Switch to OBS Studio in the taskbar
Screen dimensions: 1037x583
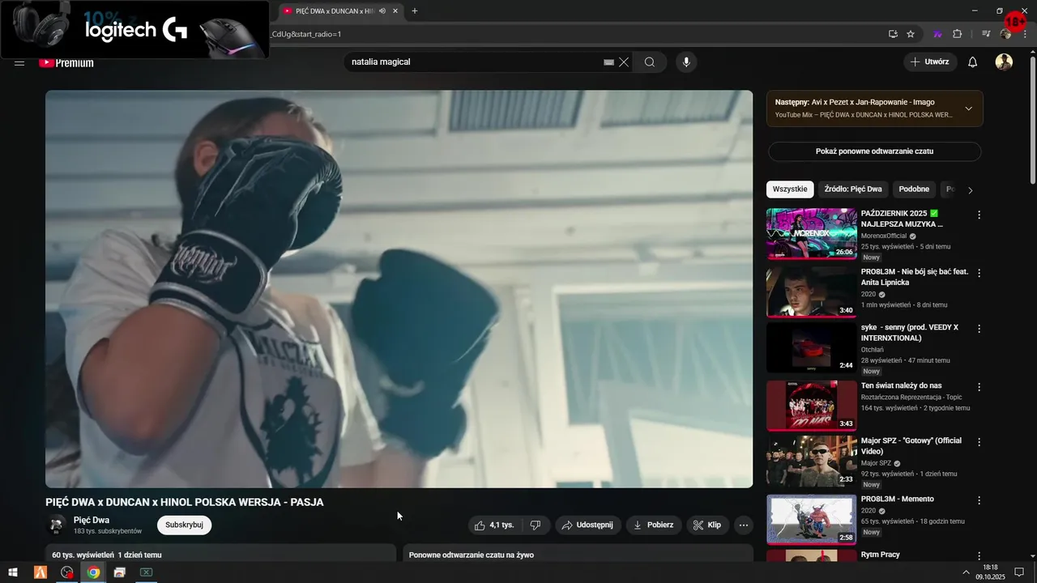tap(67, 572)
